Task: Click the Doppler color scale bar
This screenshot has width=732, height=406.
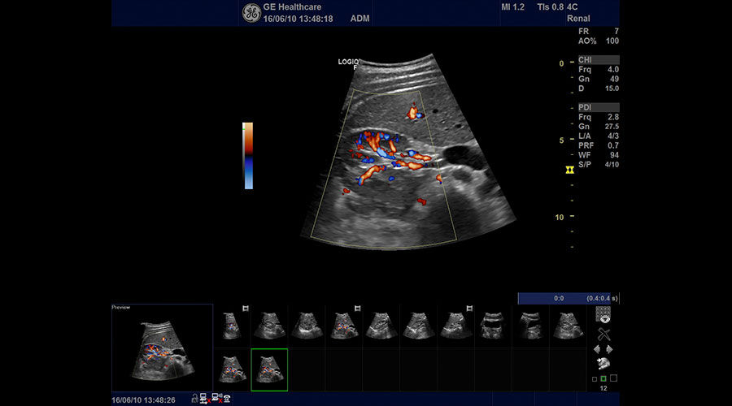Action: tap(248, 156)
